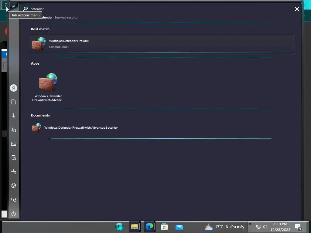Open Mail app from the taskbar

point(179,227)
